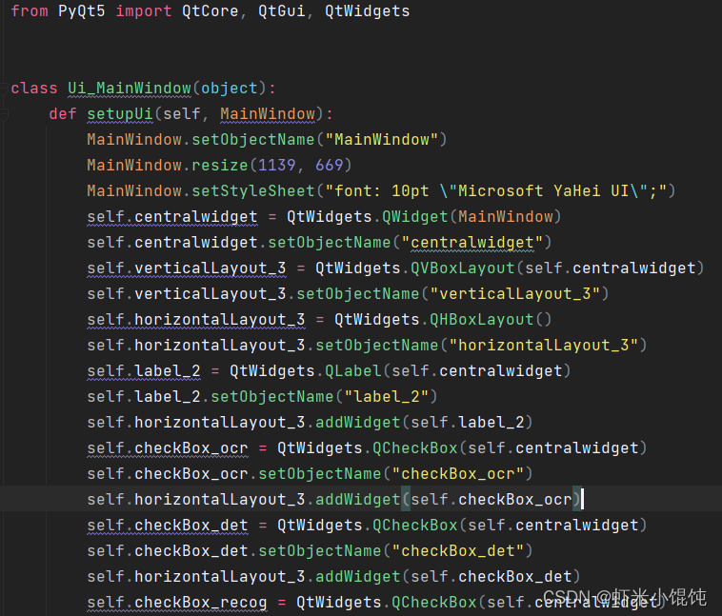
Task: Click the "centralwidget" string literal
Action: pyautogui.click(x=472, y=243)
